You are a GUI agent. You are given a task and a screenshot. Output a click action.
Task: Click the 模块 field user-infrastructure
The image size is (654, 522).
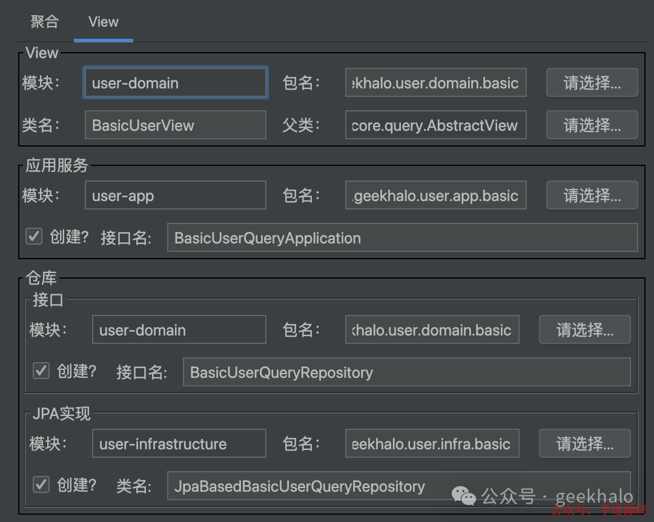pyautogui.click(x=179, y=443)
